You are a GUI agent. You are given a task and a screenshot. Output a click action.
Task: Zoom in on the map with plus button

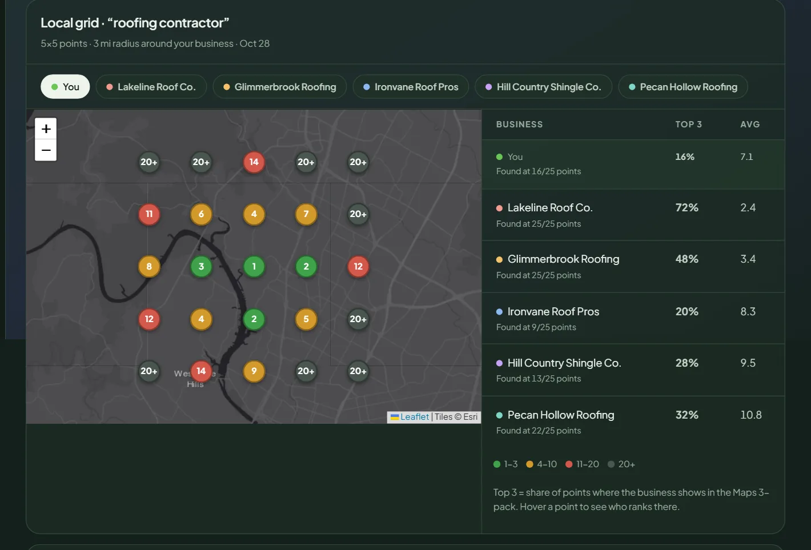[x=46, y=129]
